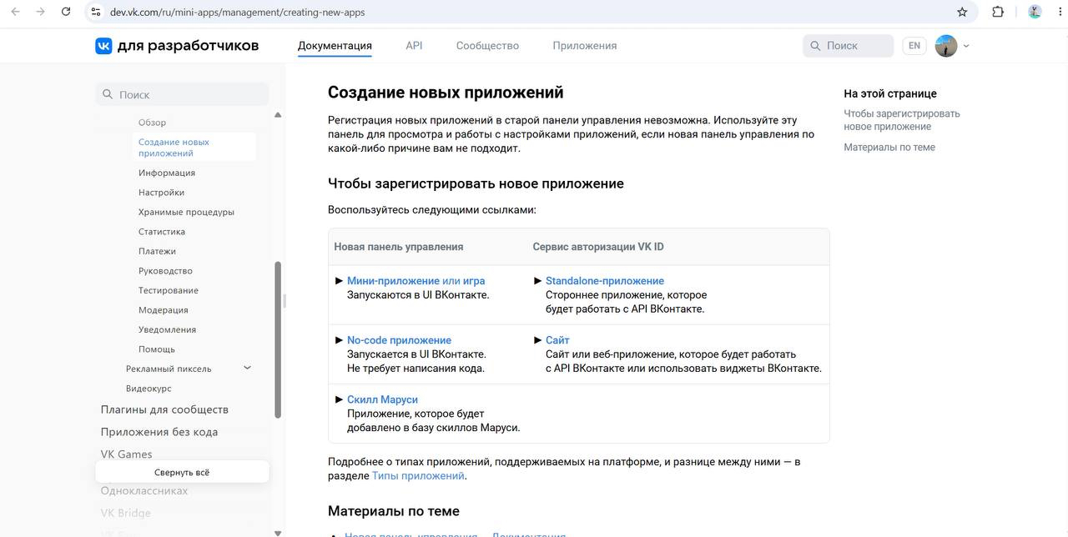Image resolution: width=1068 pixels, height=537 pixels.
Task: Open Информация in the sidebar
Action: 167,173
